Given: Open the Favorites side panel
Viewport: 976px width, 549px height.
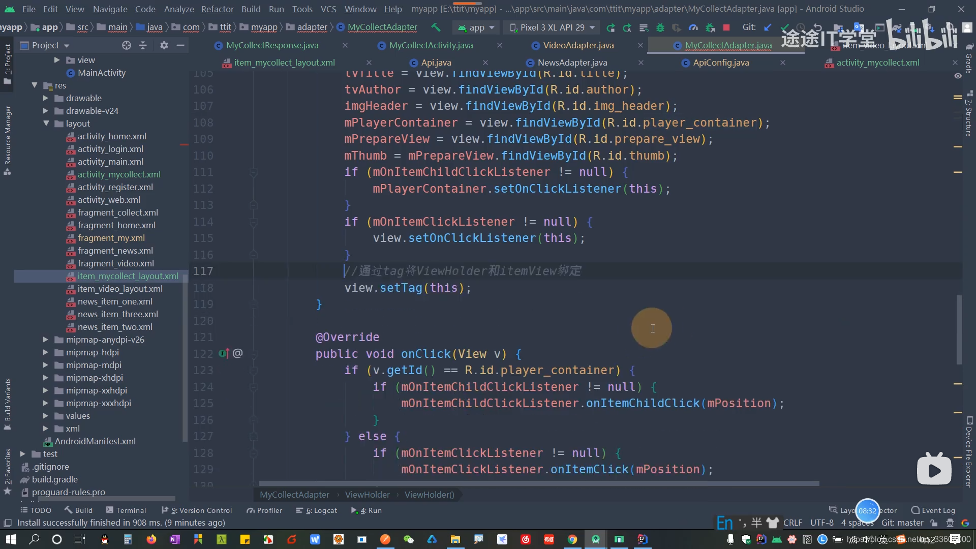Looking at the screenshot, I should pos(8,471).
